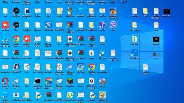184x103 pixels.
Task: Launch Viber from the purple phone icon
Action: tap(113, 25)
